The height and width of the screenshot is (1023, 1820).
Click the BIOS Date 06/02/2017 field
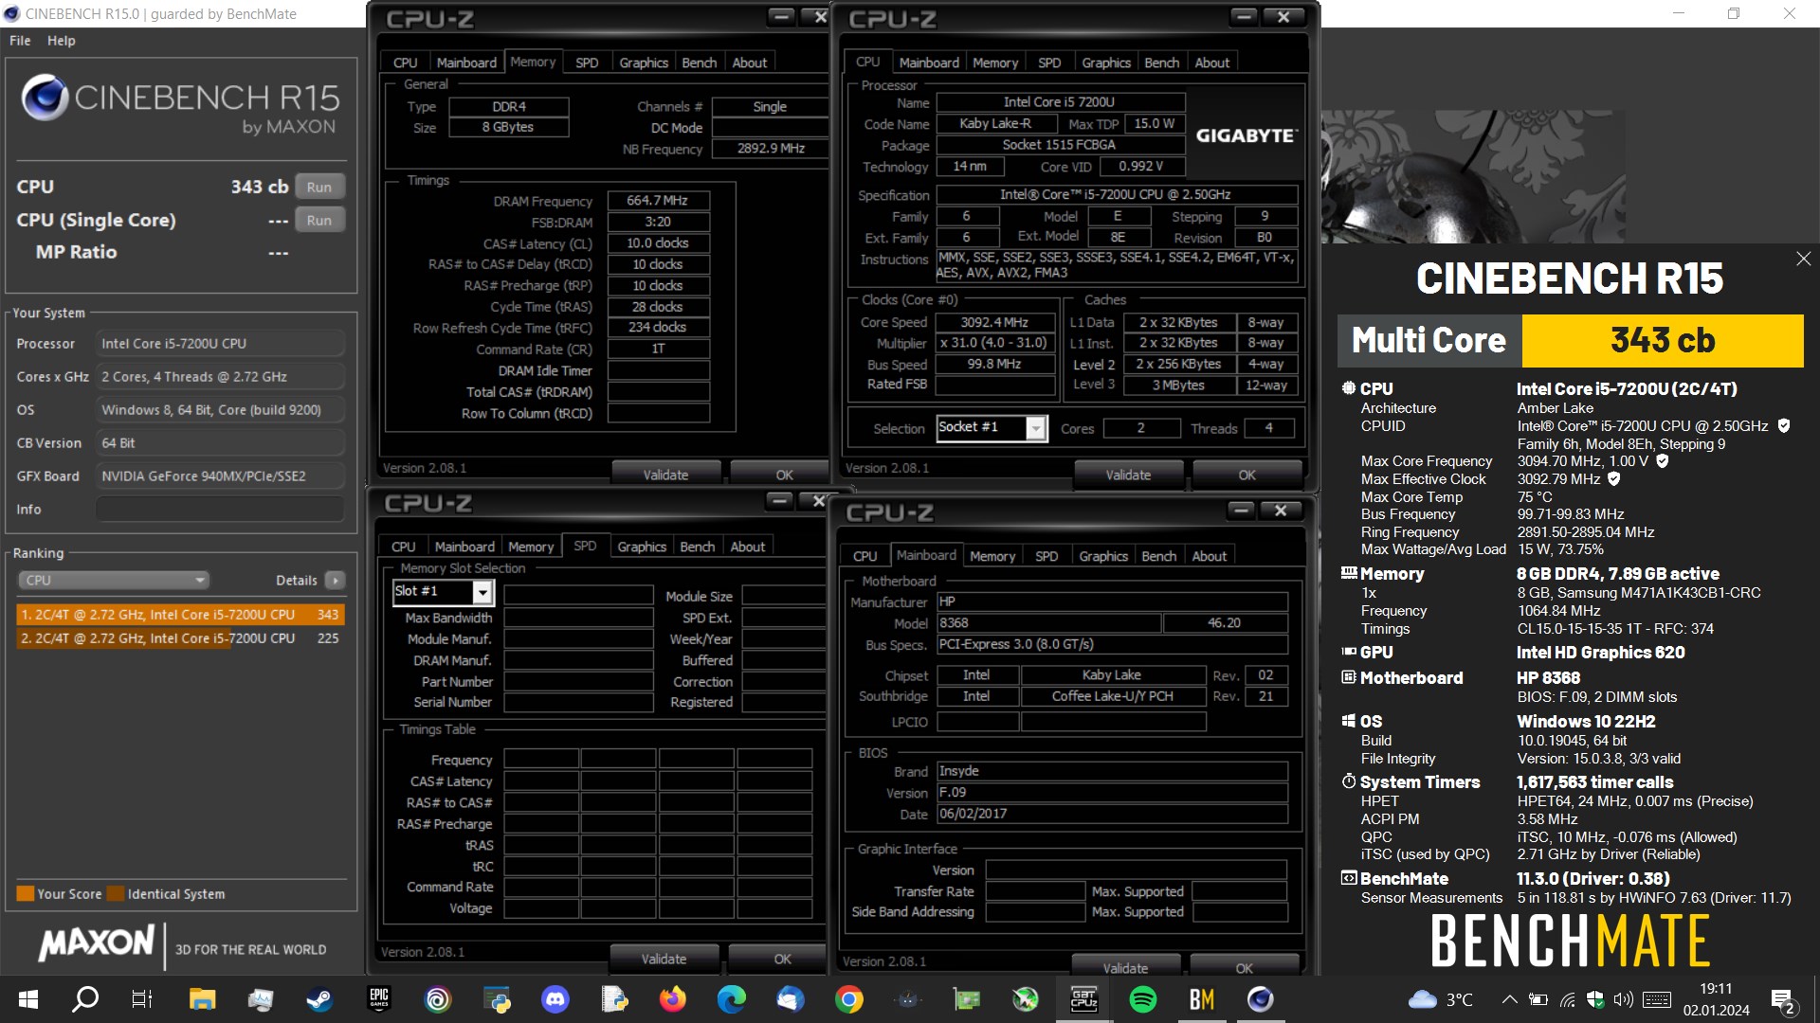pyautogui.click(x=1112, y=814)
